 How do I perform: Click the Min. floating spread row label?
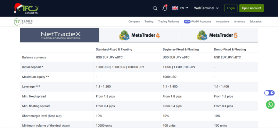(36, 106)
